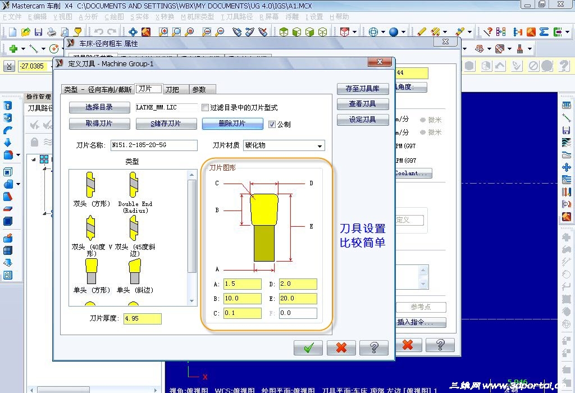Click red X cancel in 车床-径向粗车 dialog
The width and height of the screenshot is (575, 393).
(408, 345)
